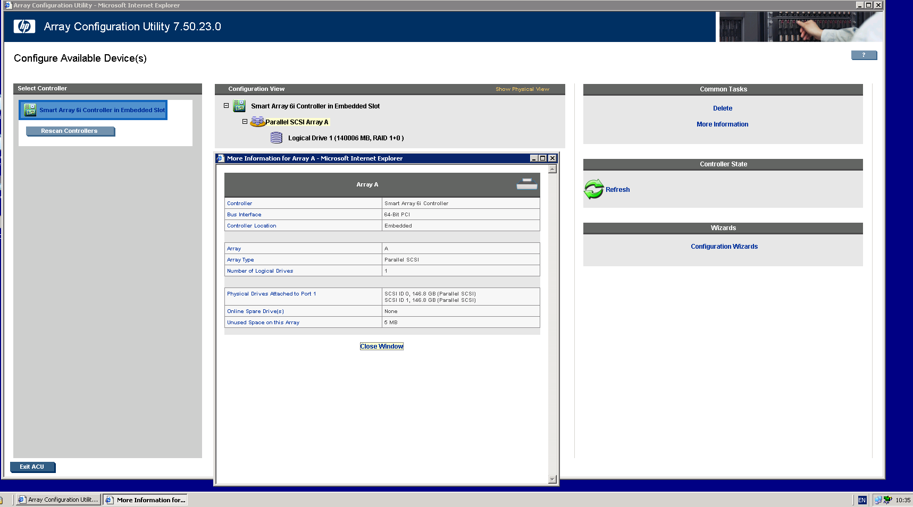
Task: Select Logical Drive 1 (140006 MB, RAID 1+0)
Action: 346,138
